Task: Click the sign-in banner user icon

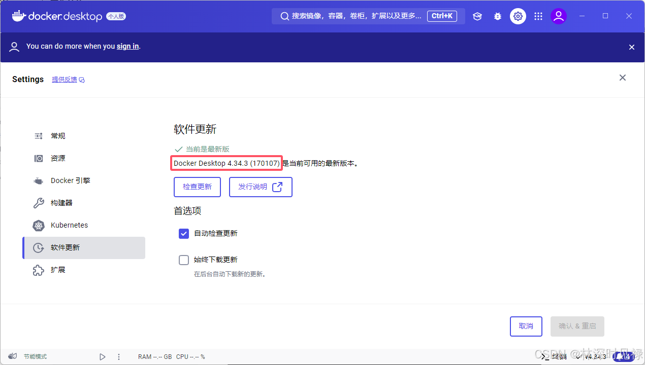Action: pyautogui.click(x=15, y=47)
